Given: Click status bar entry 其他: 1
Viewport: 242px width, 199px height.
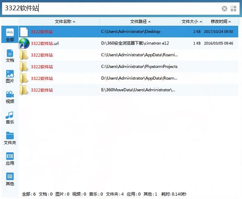Looking at the screenshot, I should tap(150, 194).
